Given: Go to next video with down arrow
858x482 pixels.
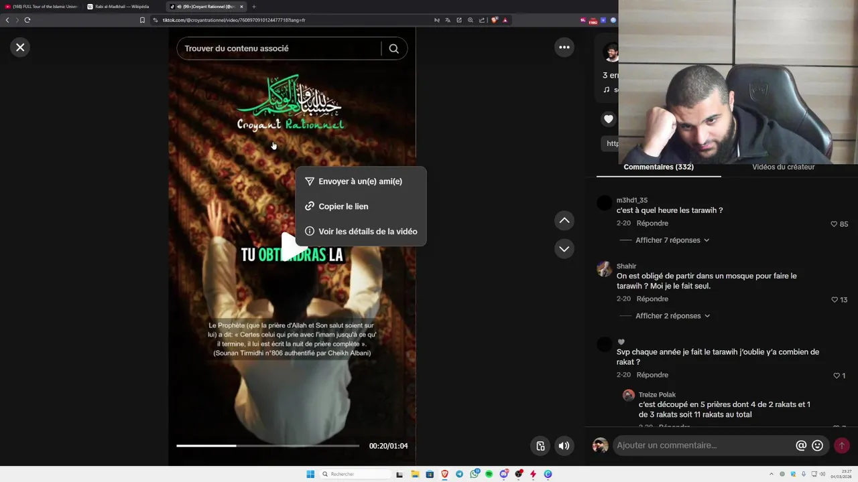Looking at the screenshot, I should coord(564,249).
